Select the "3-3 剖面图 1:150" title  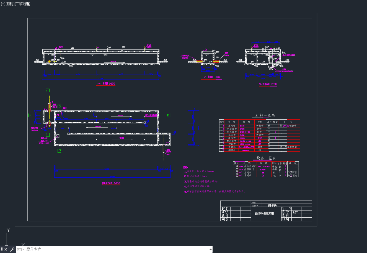click(x=268, y=85)
